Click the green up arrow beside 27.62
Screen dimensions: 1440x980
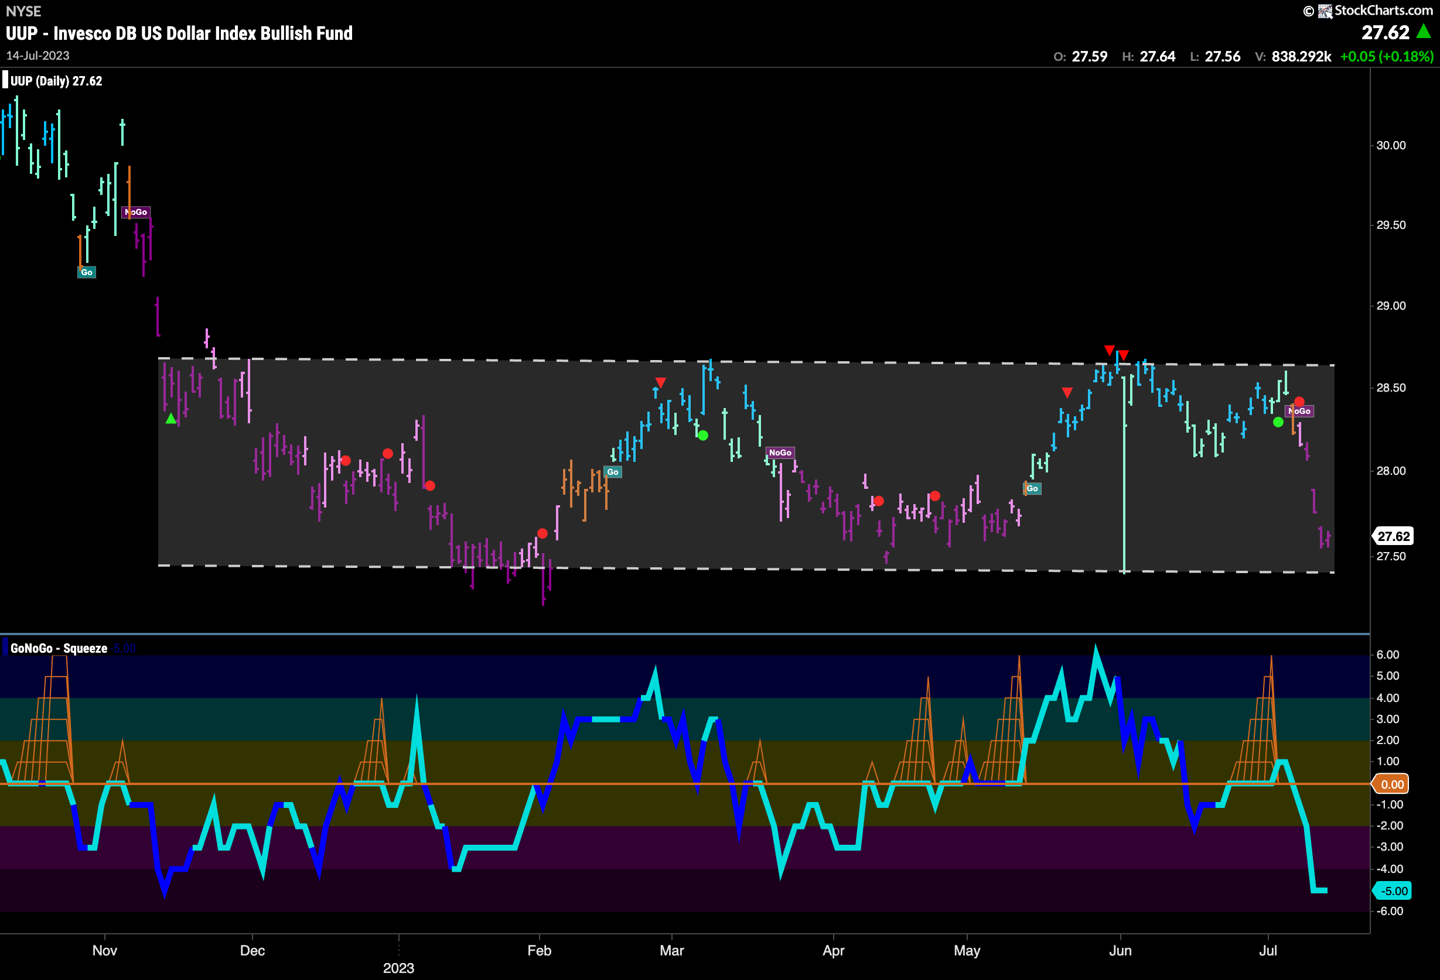(x=1424, y=31)
